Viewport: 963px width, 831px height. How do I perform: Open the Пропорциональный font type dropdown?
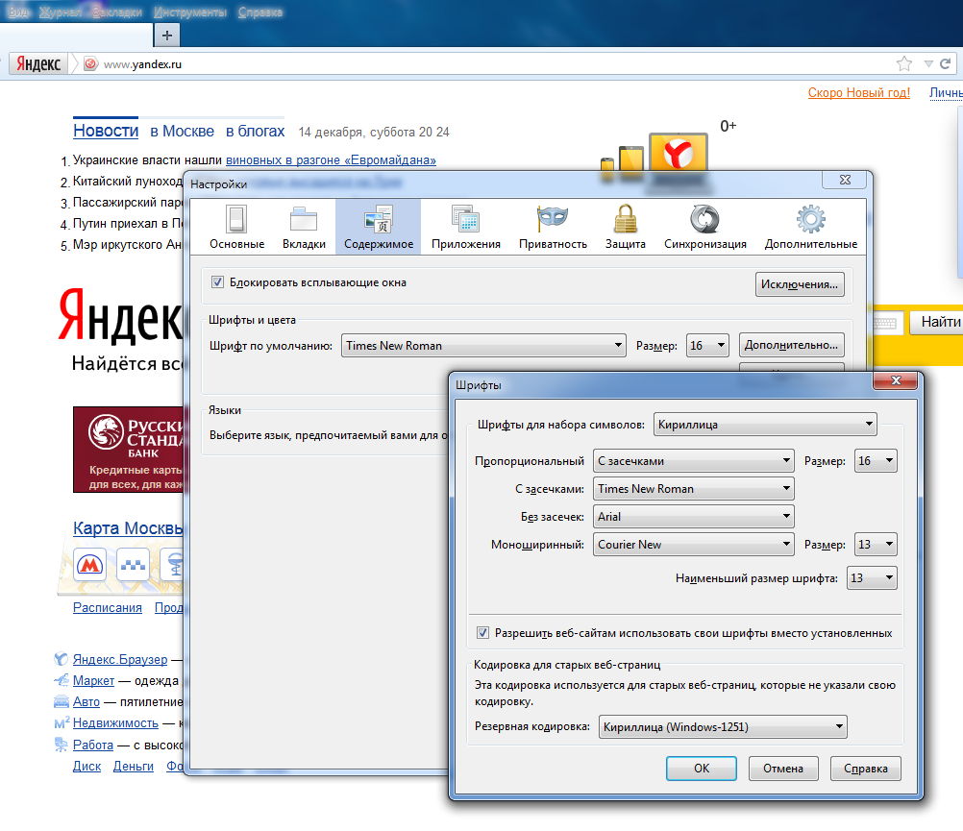coord(693,461)
